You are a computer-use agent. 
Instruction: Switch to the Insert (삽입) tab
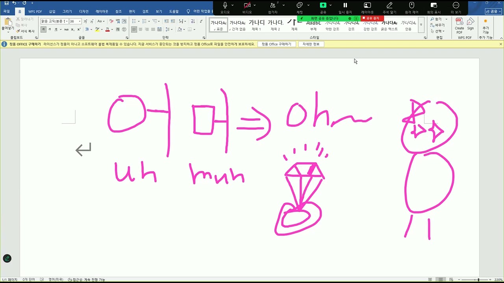(52, 11)
